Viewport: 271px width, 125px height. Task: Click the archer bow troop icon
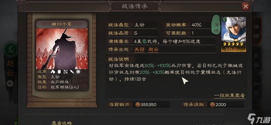tap(65, 72)
